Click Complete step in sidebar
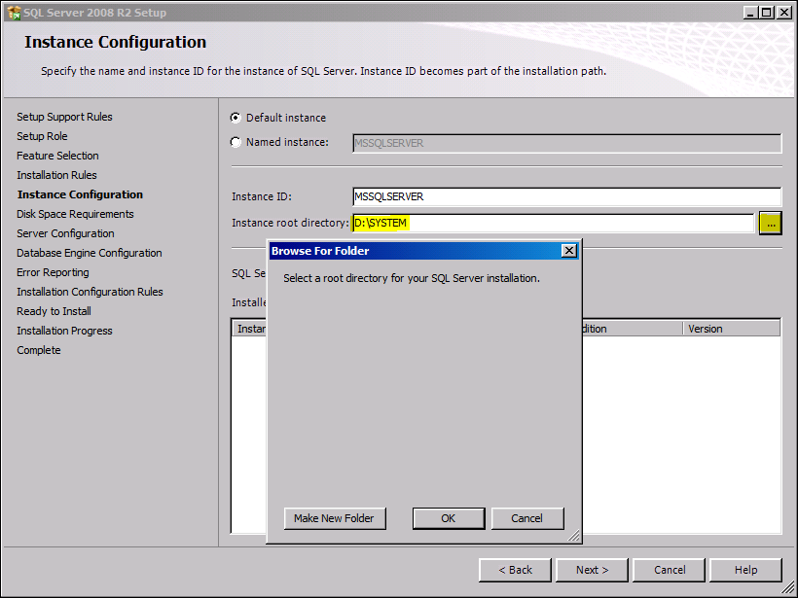The height and width of the screenshot is (598, 798). [x=39, y=350]
